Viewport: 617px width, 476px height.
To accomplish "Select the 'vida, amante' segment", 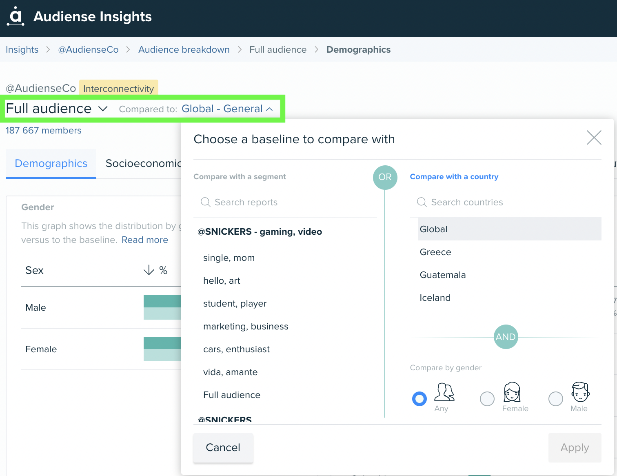I will 230,372.
